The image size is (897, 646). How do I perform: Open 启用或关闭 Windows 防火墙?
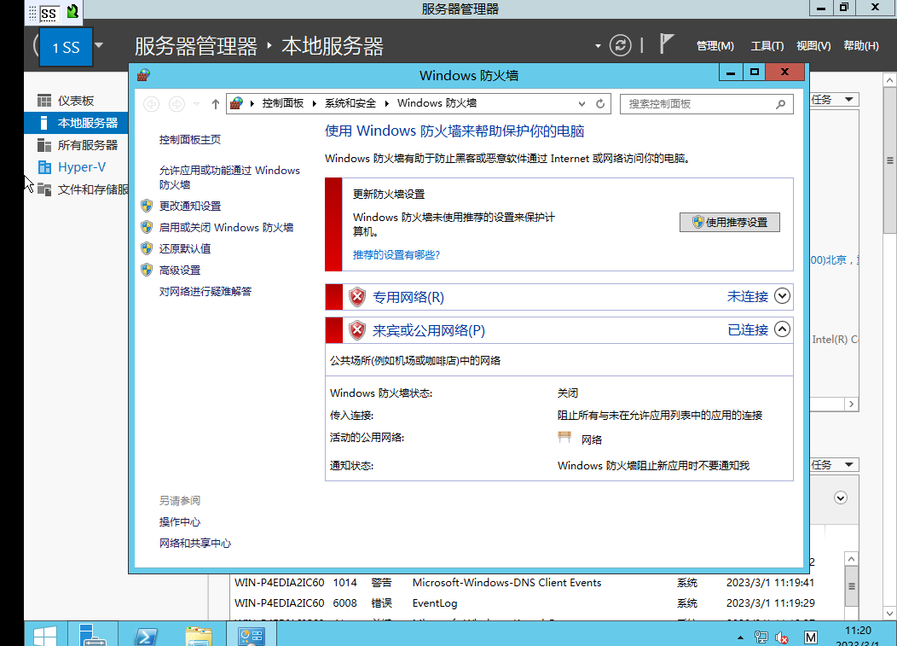(x=226, y=227)
